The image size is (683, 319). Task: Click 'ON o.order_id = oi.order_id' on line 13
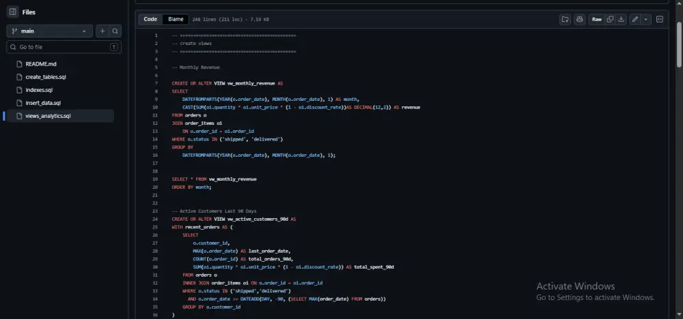pos(219,132)
